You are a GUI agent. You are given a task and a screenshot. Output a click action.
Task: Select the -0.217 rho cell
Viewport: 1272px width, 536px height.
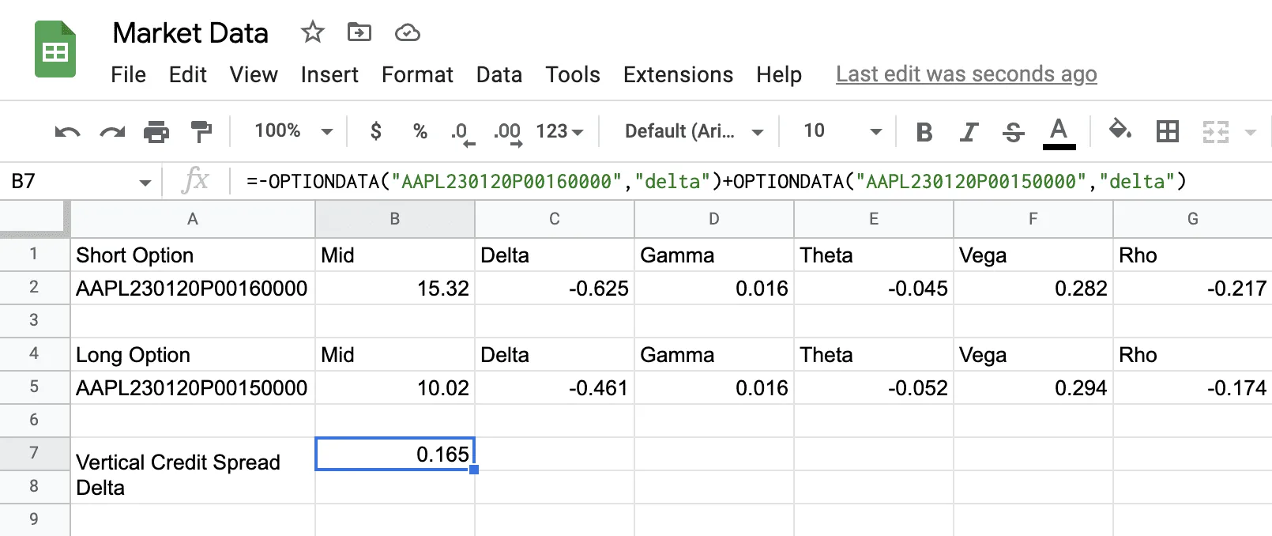1192,288
